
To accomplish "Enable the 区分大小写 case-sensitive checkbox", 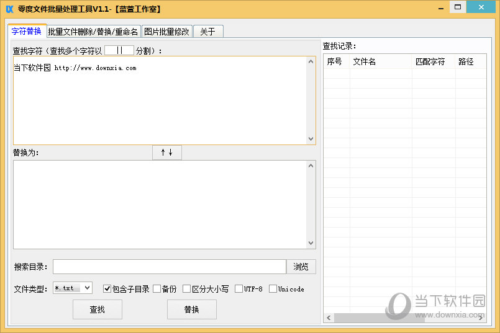I will 187,289.
